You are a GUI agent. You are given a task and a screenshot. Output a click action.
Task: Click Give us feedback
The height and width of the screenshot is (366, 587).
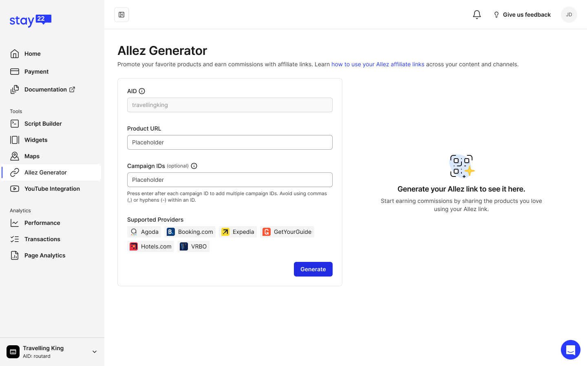[522, 15]
